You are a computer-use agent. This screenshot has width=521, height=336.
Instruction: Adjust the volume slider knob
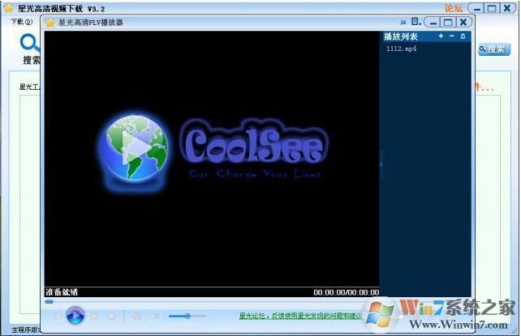pyautogui.click(x=187, y=316)
